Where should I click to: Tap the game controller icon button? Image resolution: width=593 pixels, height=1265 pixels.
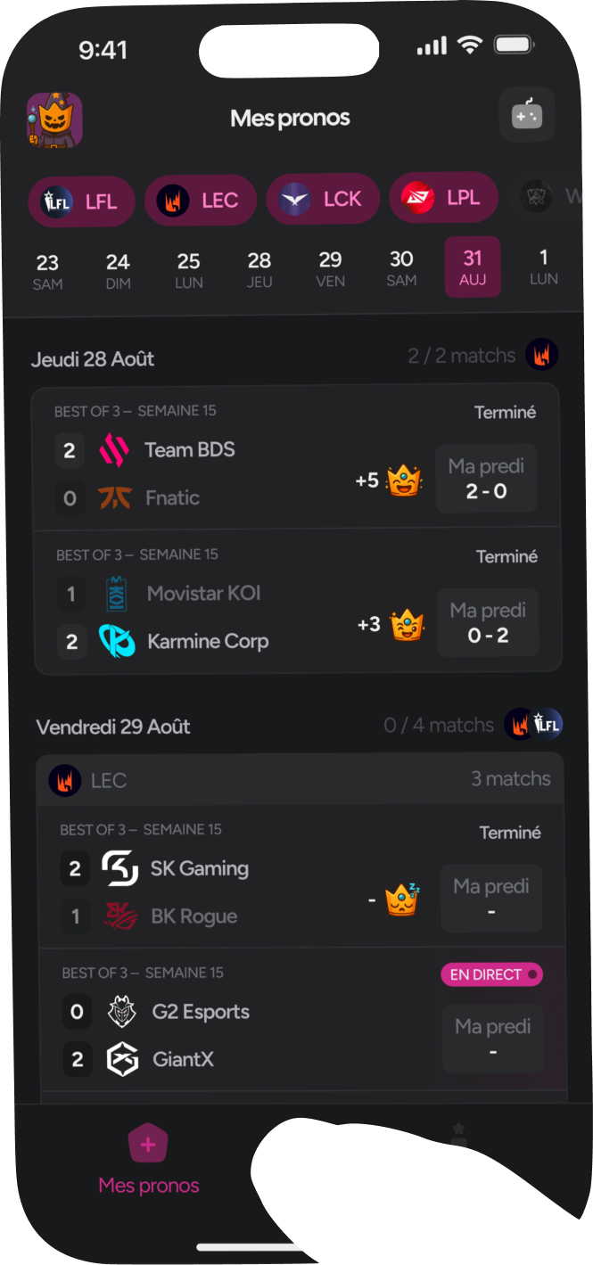526,115
